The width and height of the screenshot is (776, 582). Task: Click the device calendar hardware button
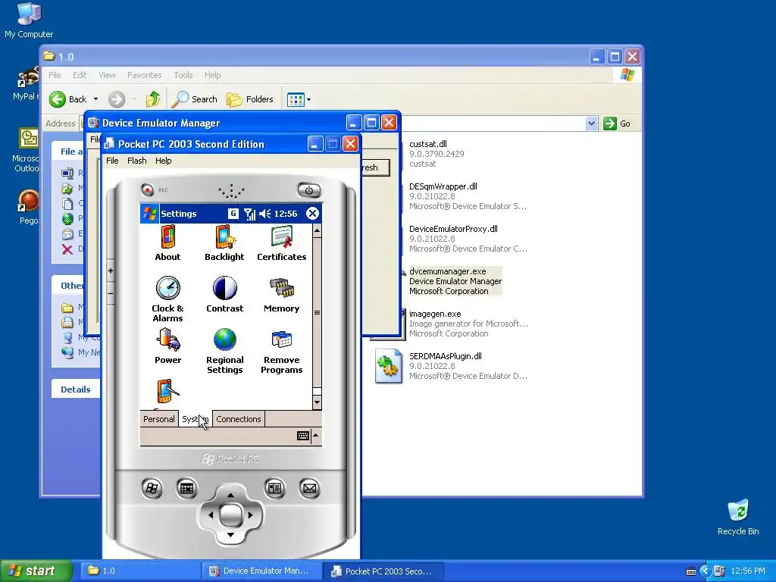coord(186,489)
